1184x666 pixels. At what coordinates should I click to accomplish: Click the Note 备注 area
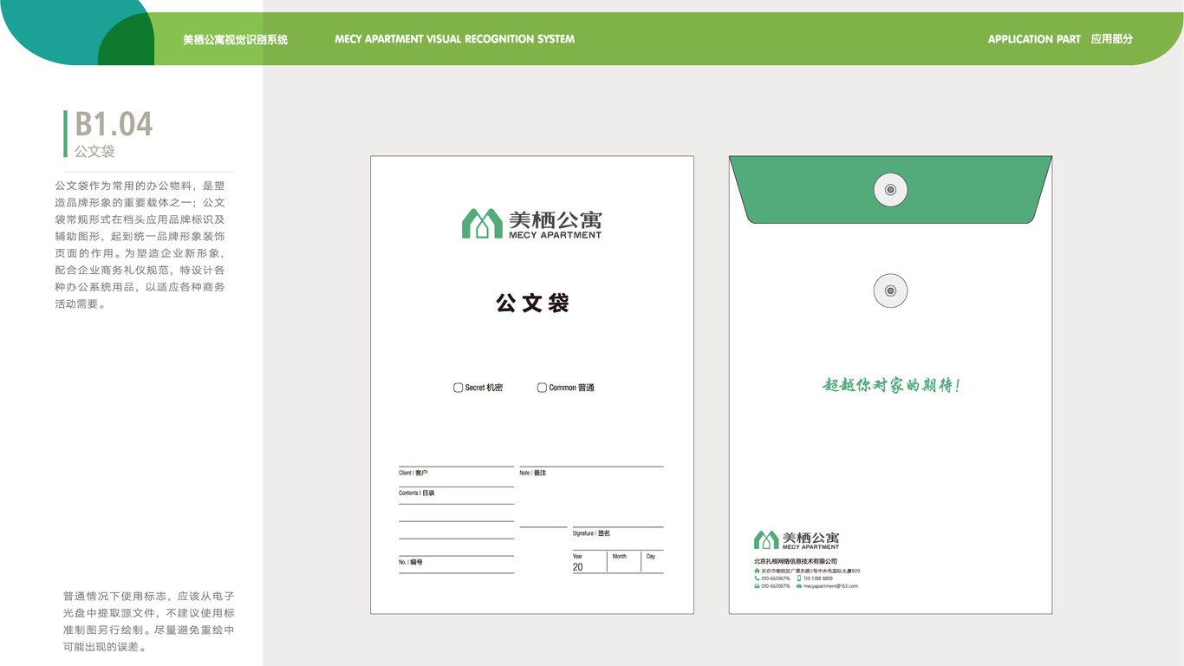[x=591, y=496]
